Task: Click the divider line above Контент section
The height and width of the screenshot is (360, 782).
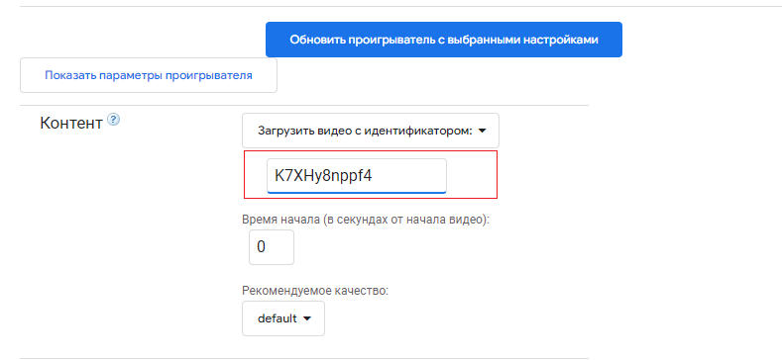Action: (304, 106)
